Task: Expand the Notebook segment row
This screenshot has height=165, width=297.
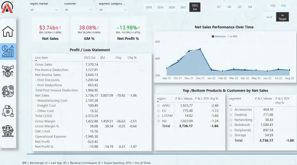Action: tap(231, 125)
